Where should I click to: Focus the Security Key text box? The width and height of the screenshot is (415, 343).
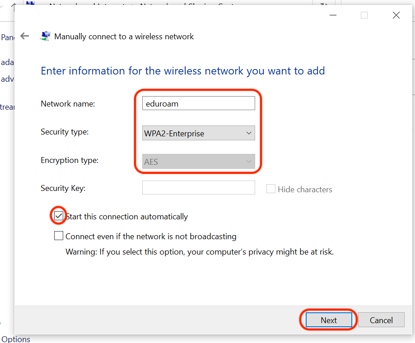pyautogui.click(x=199, y=188)
